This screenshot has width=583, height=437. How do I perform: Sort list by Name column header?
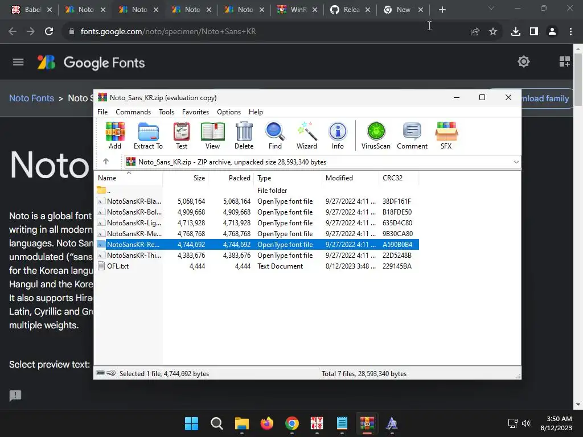(129, 178)
